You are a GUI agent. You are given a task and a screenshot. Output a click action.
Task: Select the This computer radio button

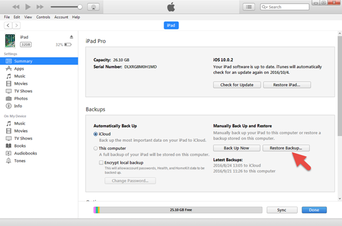96,148
